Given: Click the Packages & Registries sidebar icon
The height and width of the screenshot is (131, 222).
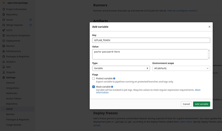Looking at the screenshot, I should click(x=4, y=56).
